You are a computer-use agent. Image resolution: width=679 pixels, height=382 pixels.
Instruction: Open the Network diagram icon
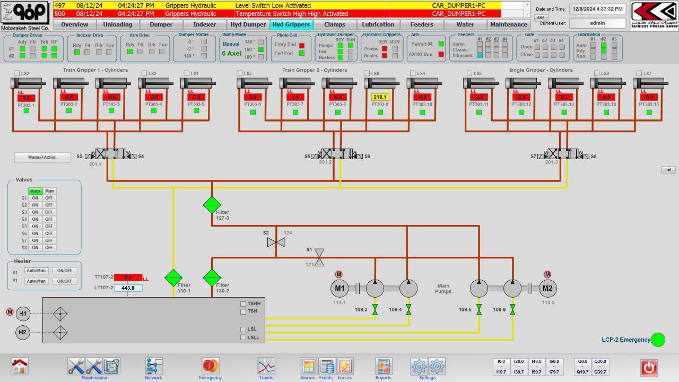tap(154, 367)
